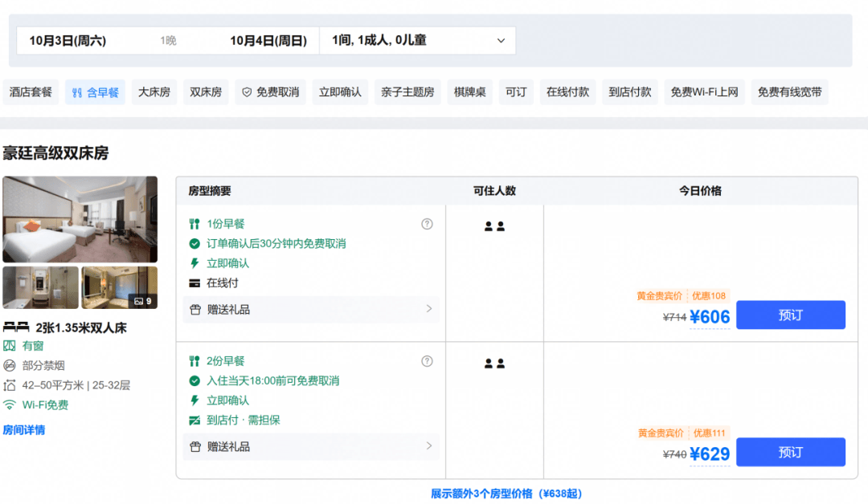Open the 9-photo gallery image icon
The width and height of the screenshot is (868, 504).
(x=139, y=301)
